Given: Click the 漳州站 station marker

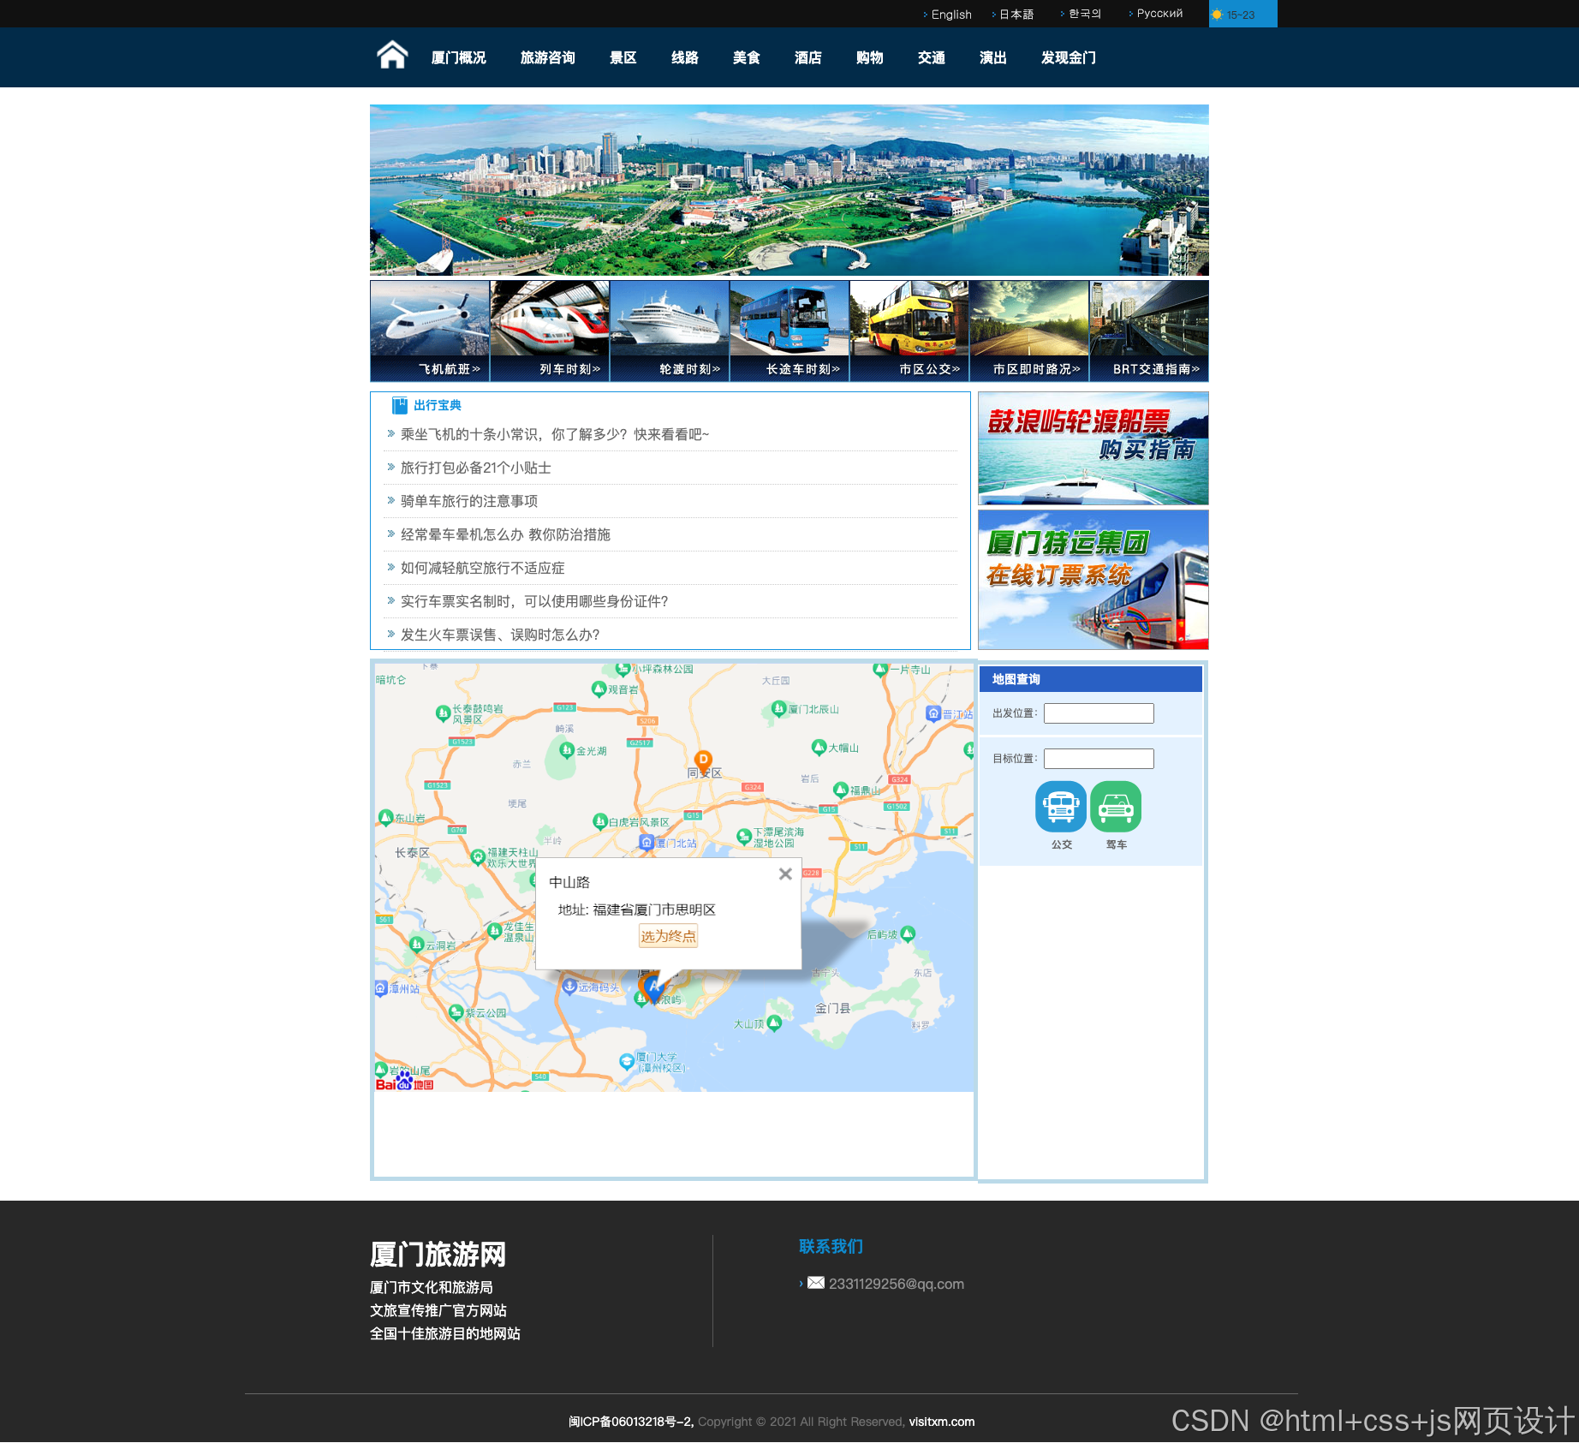Looking at the screenshot, I should coord(381,988).
